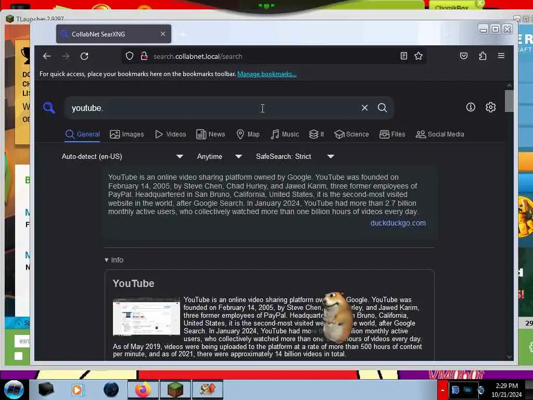Viewport: 533px width, 400px height.
Task: Switch to the Science category
Action: [x=351, y=134]
